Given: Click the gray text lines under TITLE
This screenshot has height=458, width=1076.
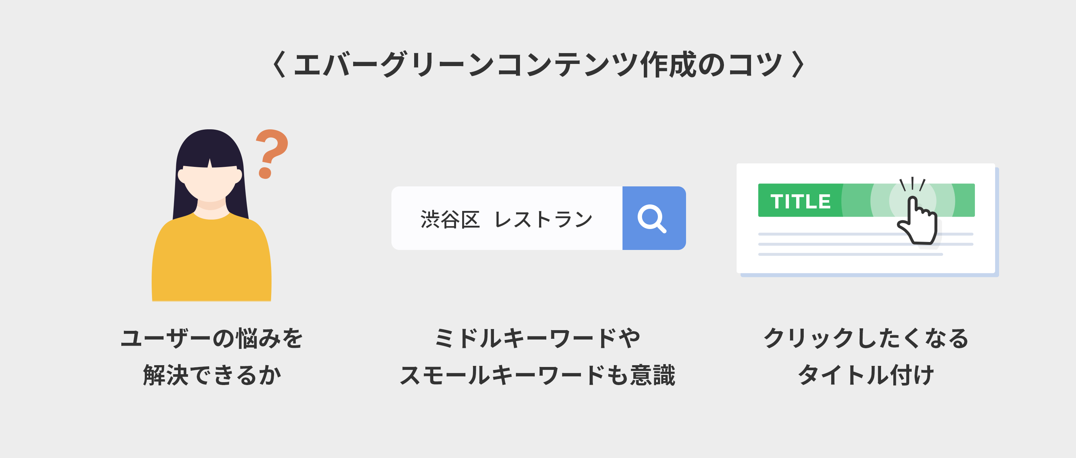Looking at the screenshot, I should [865, 244].
